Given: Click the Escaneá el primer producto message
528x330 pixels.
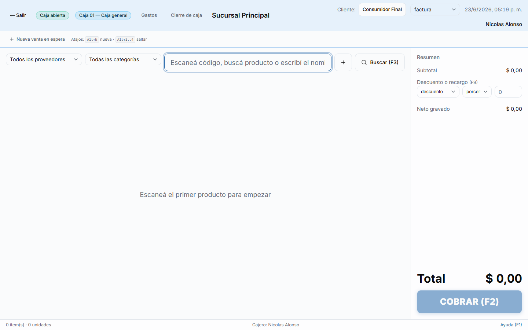Looking at the screenshot, I should click(205, 195).
